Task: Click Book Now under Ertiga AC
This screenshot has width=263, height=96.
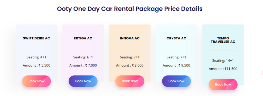Action: (83, 81)
